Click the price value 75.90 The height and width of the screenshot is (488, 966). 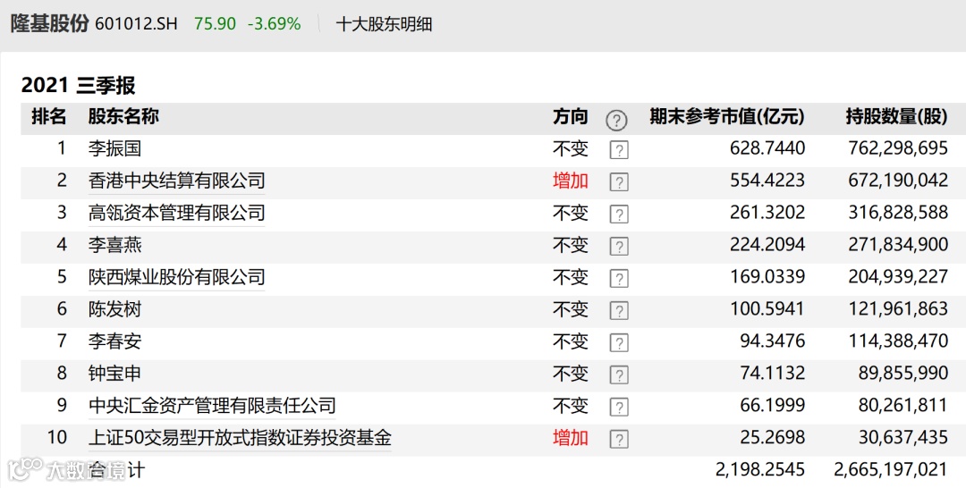(215, 24)
